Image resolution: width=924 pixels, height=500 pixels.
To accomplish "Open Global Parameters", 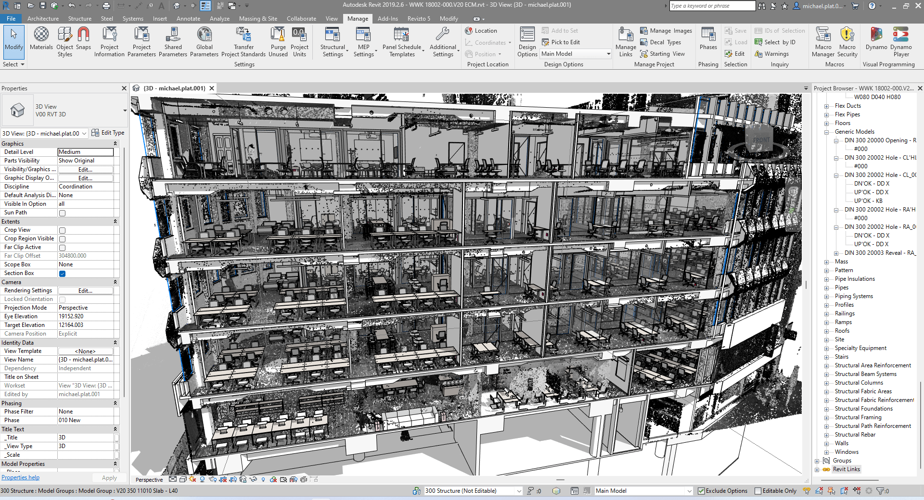I will [x=205, y=38].
